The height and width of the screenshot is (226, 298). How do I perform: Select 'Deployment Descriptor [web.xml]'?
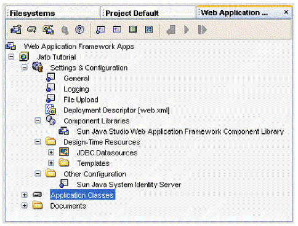pyautogui.click(x=116, y=111)
